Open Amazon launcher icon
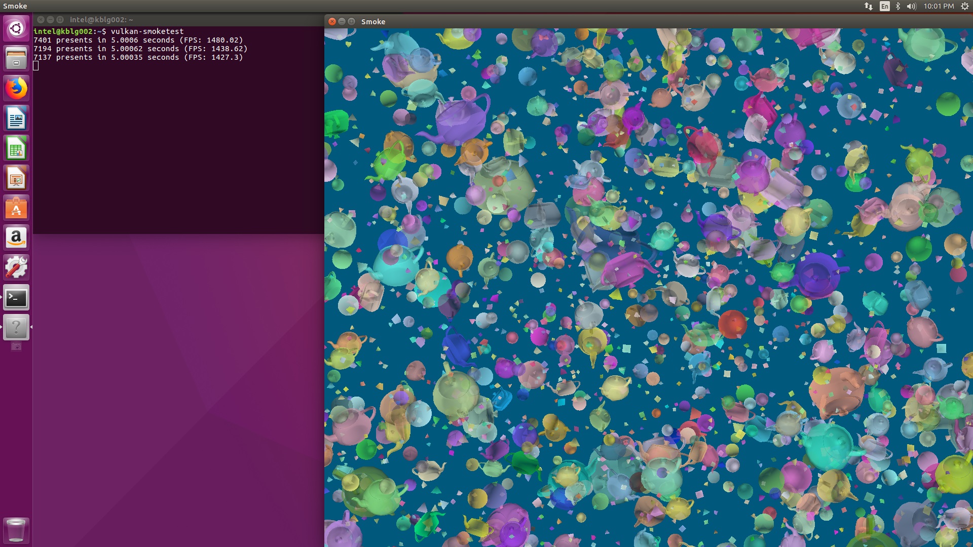Image resolution: width=973 pixels, height=547 pixels. 16,238
